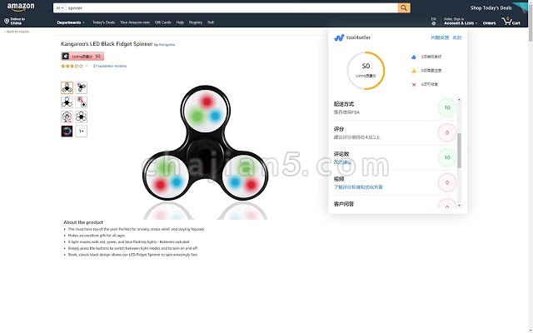Screen dimensions: 533x333
Task: Click the product title Kangaroo's LED Black Fidget Spinner
Action: coord(107,44)
